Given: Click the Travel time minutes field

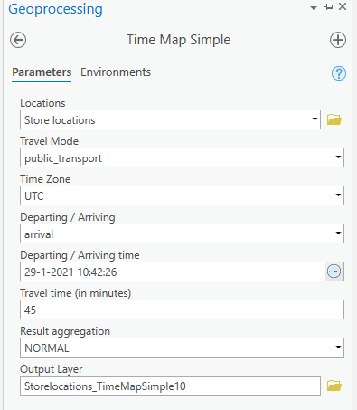Looking at the screenshot, I should click(182, 310).
